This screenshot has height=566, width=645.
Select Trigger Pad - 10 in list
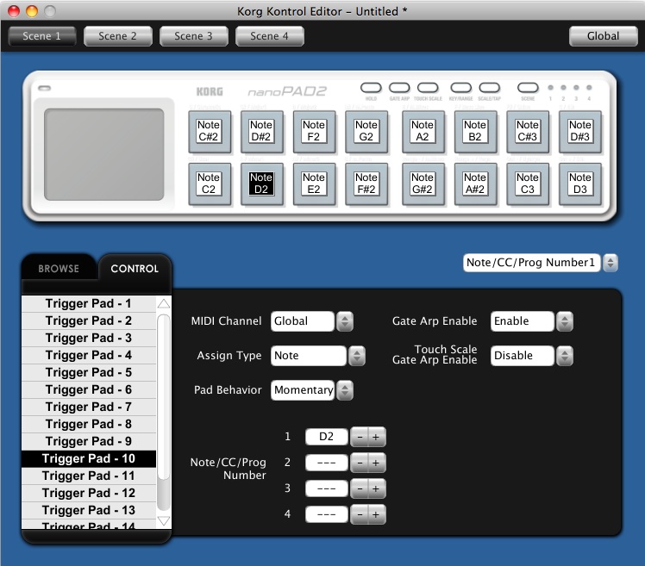click(89, 458)
